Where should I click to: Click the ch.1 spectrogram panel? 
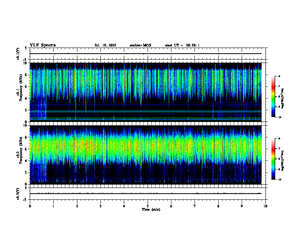[146, 92]
